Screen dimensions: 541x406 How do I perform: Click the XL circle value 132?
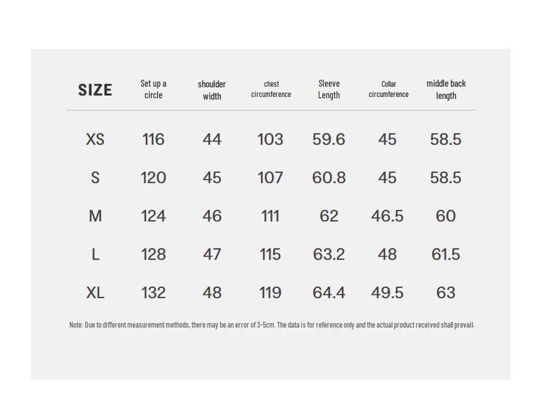153,292
